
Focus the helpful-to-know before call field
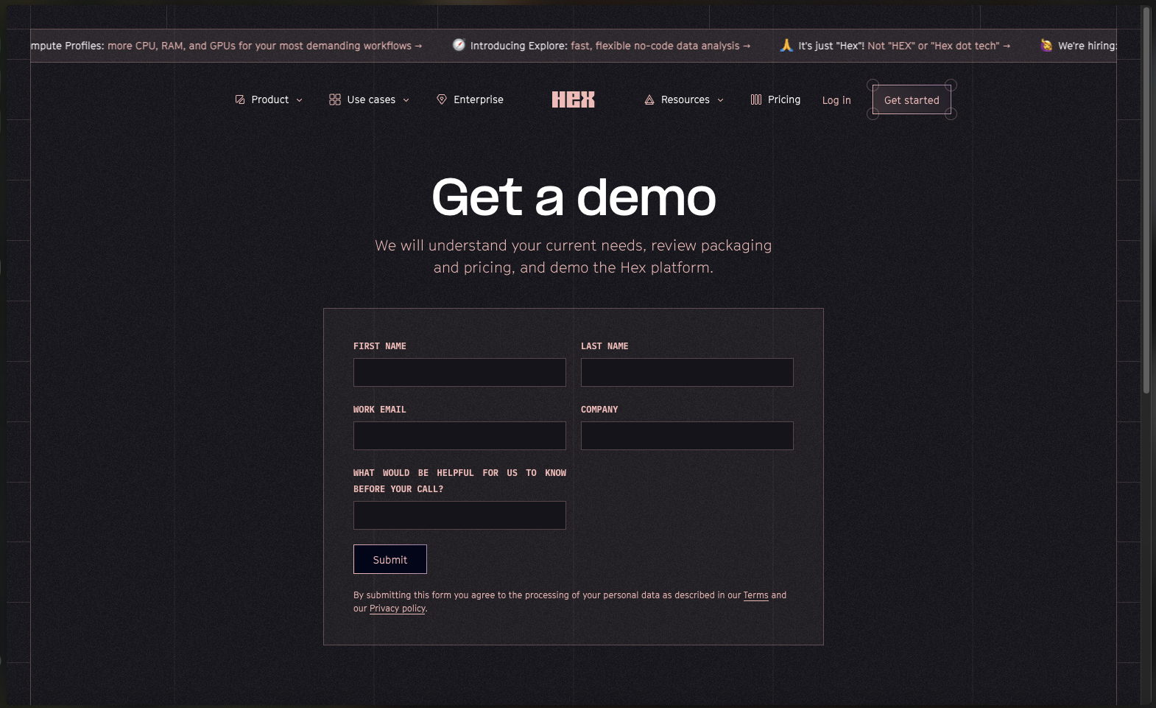(x=459, y=515)
